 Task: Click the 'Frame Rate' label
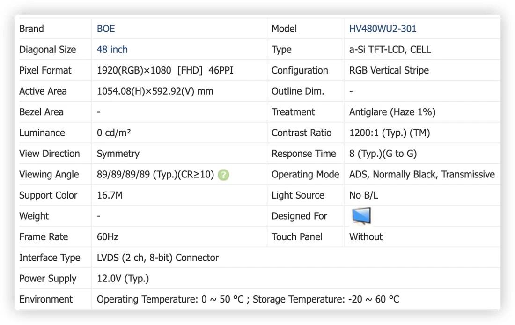(x=44, y=237)
